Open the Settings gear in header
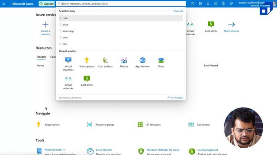 coord(216,3)
